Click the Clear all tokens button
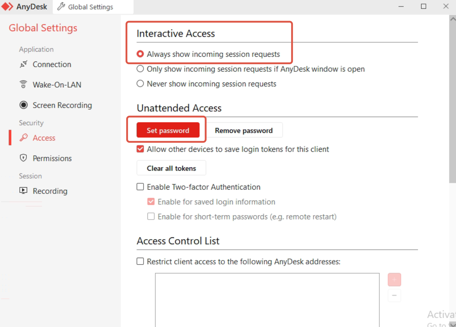This screenshot has height=327, width=456. (171, 168)
